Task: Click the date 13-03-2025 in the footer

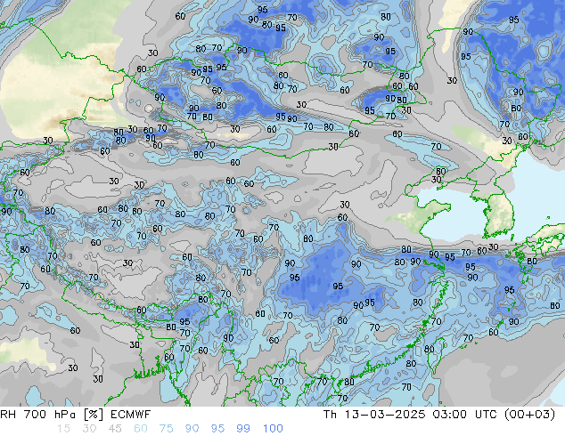Action: coord(384,415)
